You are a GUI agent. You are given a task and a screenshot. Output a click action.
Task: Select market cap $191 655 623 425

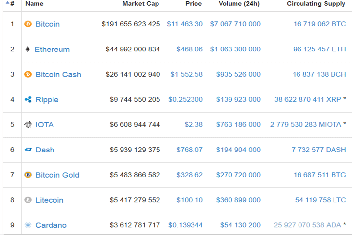pyautogui.click(x=131, y=24)
